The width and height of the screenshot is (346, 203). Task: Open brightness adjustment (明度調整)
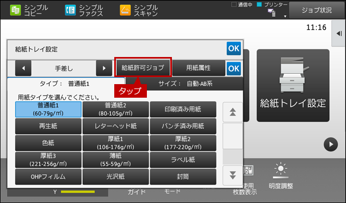pos(281,176)
